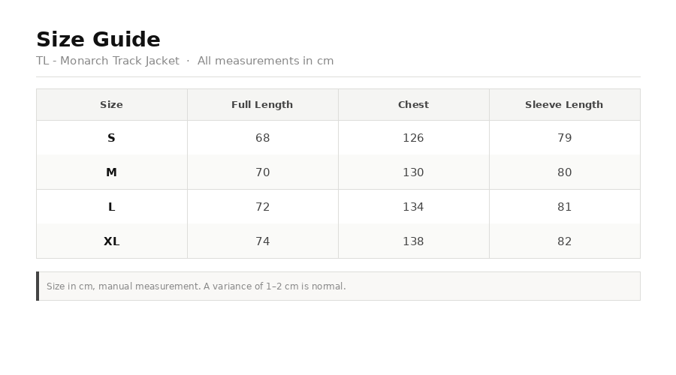Image resolution: width=676 pixels, height=375 pixels.
Task: Select the Chest column header
Action: [413, 104]
